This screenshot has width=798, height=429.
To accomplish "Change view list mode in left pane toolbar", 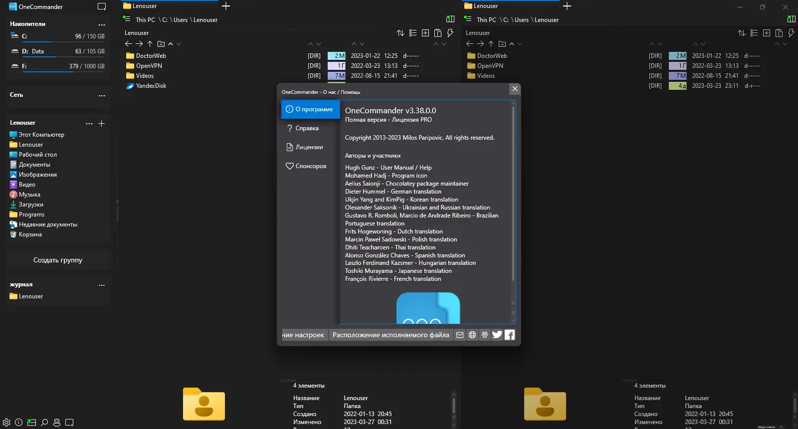I will [413, 33].
